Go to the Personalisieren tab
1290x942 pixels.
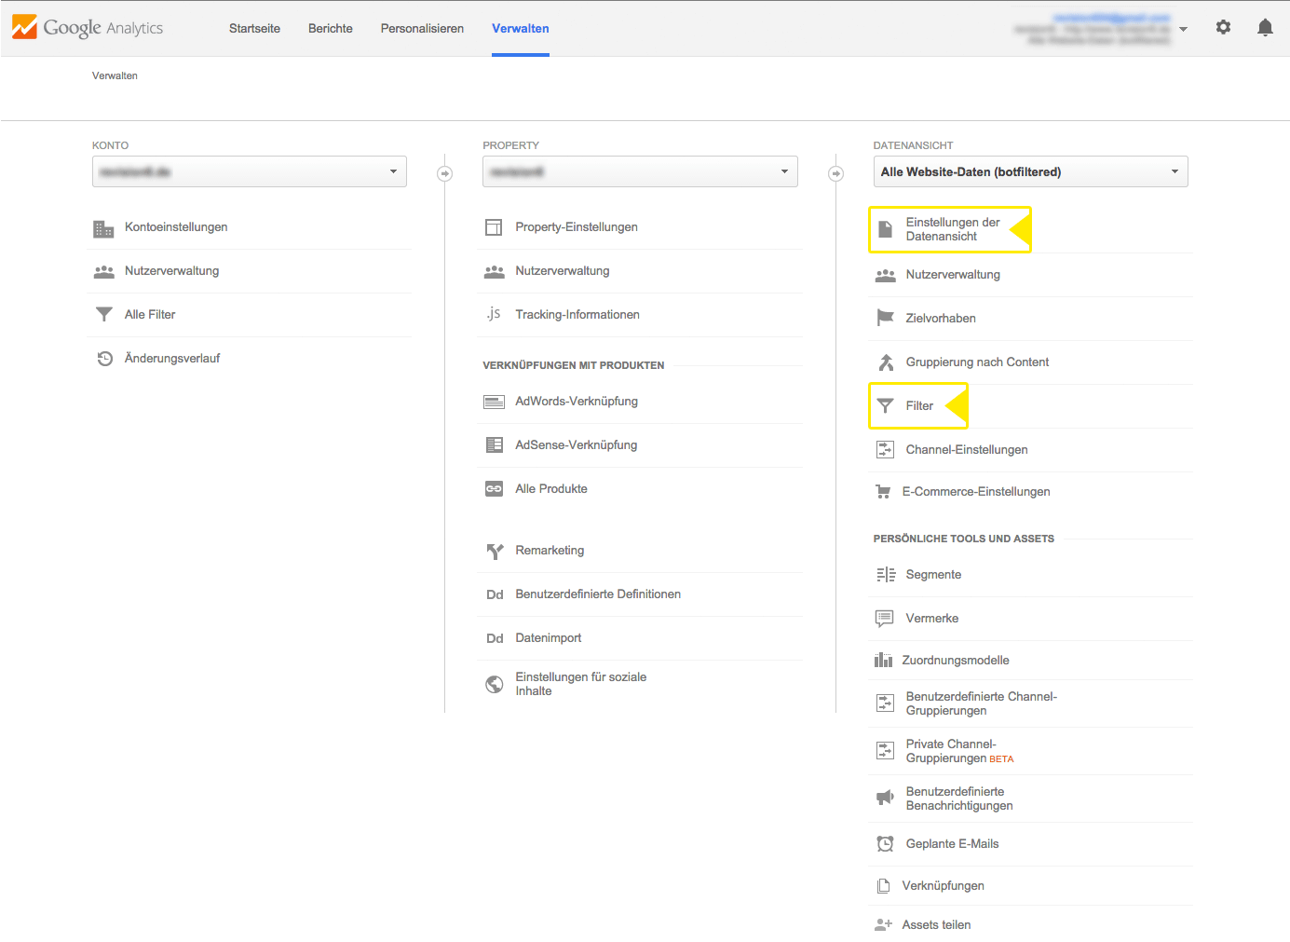tap(422, 29)
